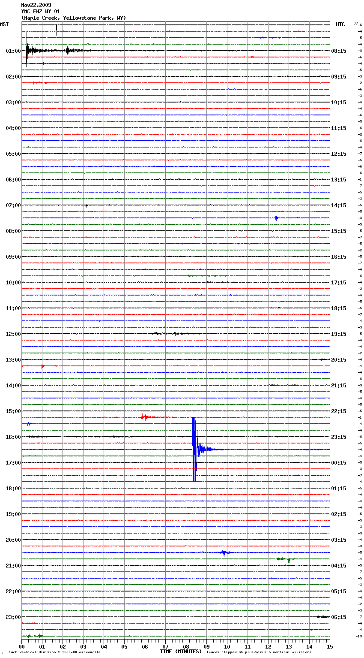Click the 05 tick on bottom minutes axis
The width and height of the screenshot is (364, 658).
124,646
